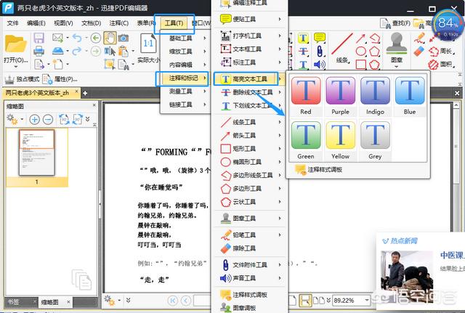The width and height of the screenshot is (465, 313).
Task: Choose 多边形工具 polygon item
Action: point(250,189)
